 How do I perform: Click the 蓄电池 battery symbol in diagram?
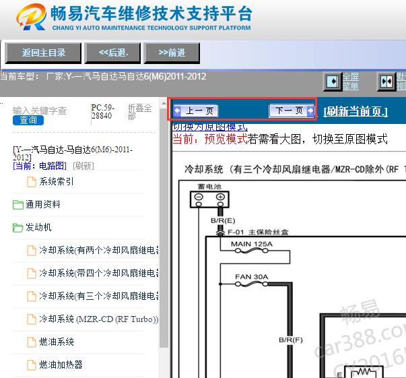coord(209,199)
